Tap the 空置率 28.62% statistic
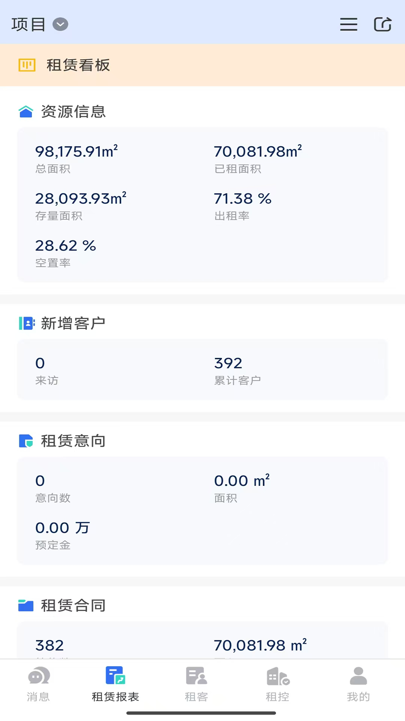 [x=66, y=246]
